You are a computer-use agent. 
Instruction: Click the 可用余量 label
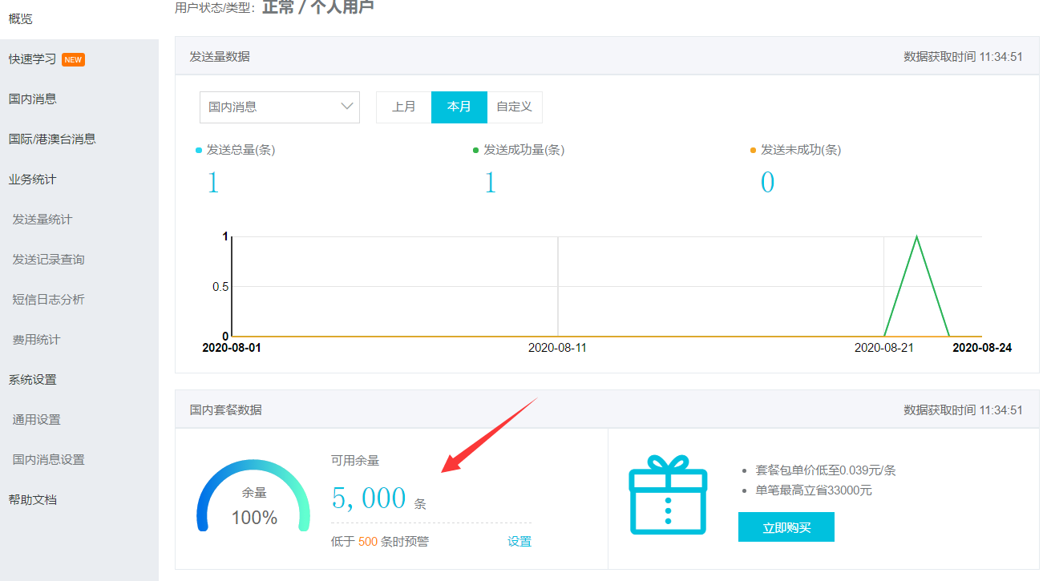point(355,461)
